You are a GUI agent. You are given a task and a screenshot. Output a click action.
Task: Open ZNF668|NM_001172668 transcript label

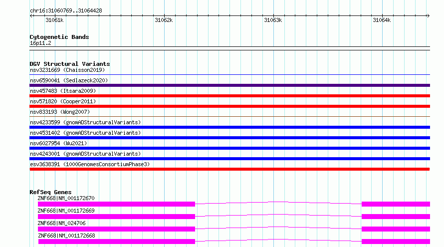66,236
